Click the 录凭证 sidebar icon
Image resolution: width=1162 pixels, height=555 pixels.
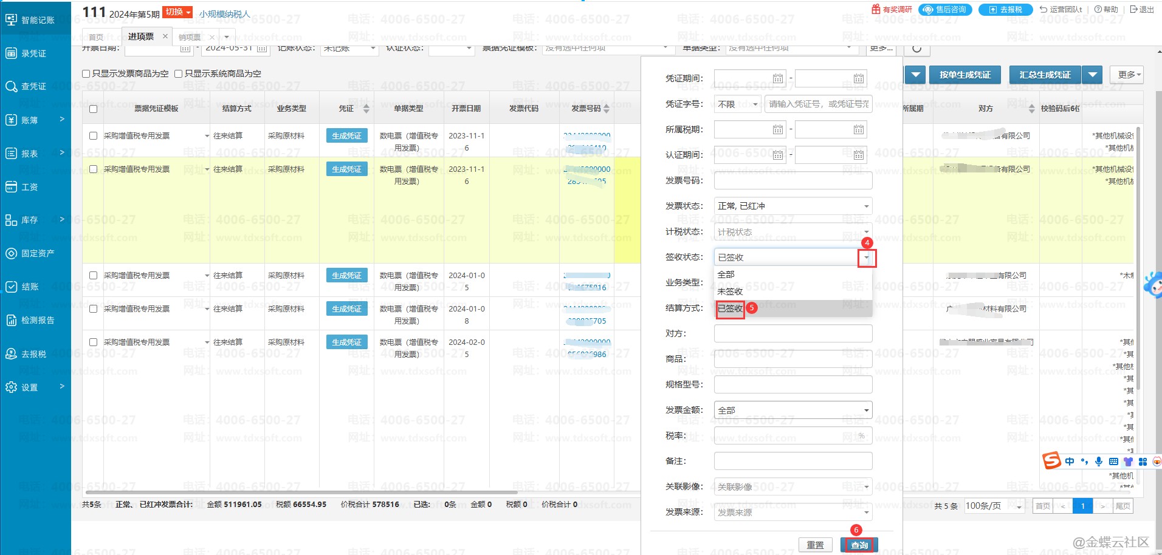tap(11, 53)
